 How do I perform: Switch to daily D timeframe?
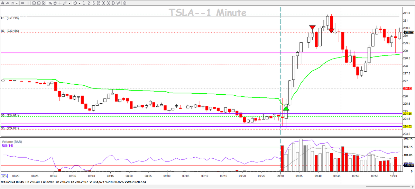[113, 3]
